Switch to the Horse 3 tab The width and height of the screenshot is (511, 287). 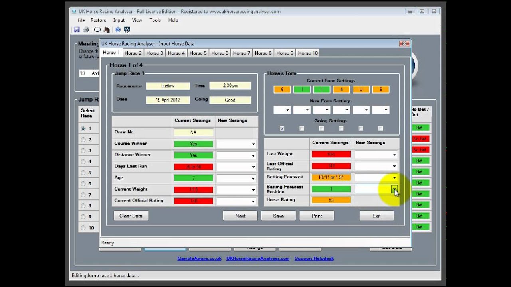(154, 53)
